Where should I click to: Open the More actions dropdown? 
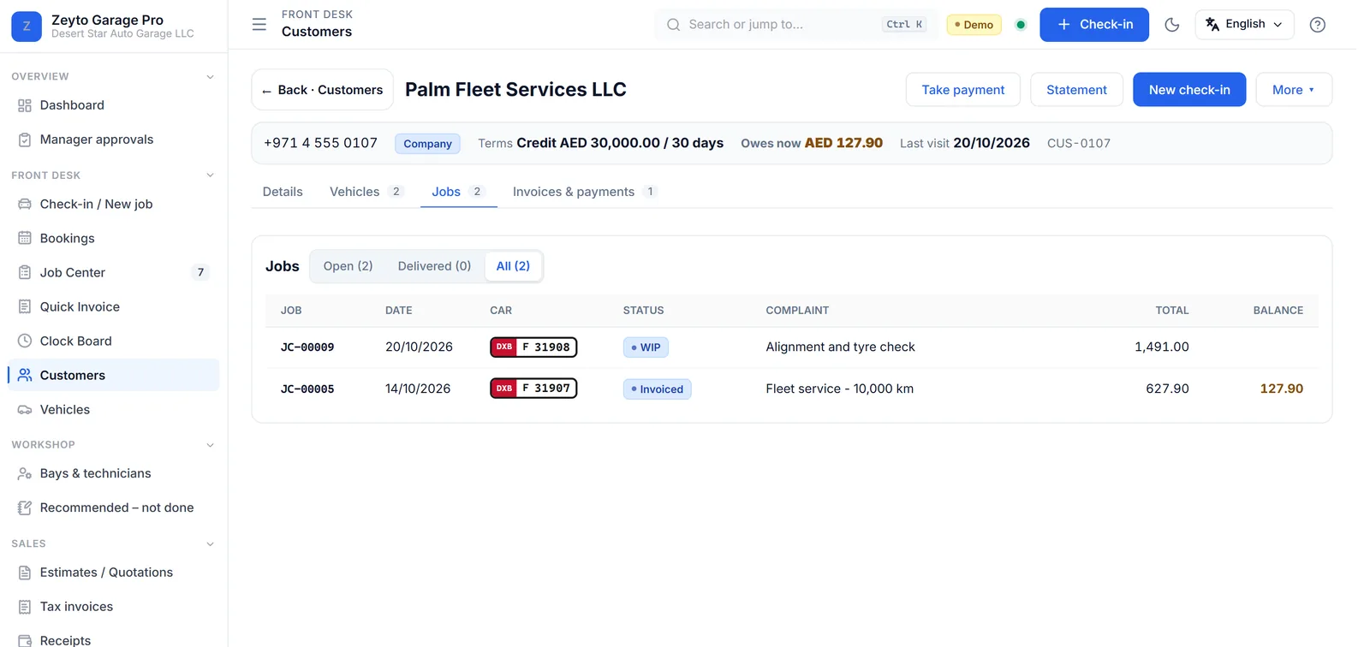click(x=1294, y=90)
